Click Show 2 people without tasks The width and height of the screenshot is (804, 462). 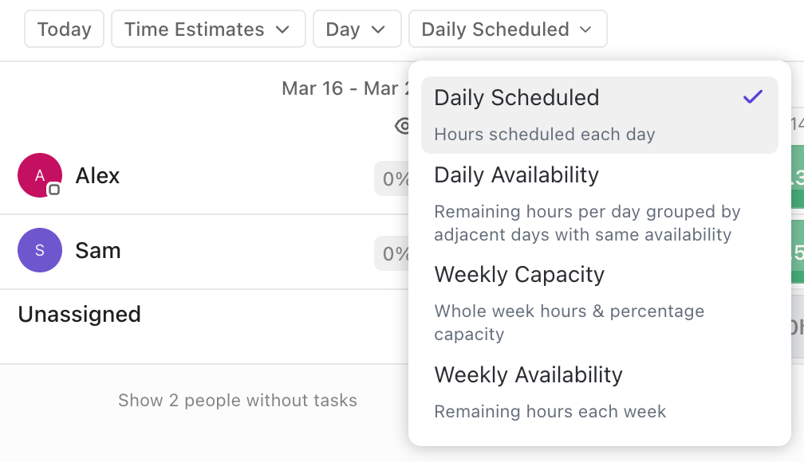tap(238, 401)
